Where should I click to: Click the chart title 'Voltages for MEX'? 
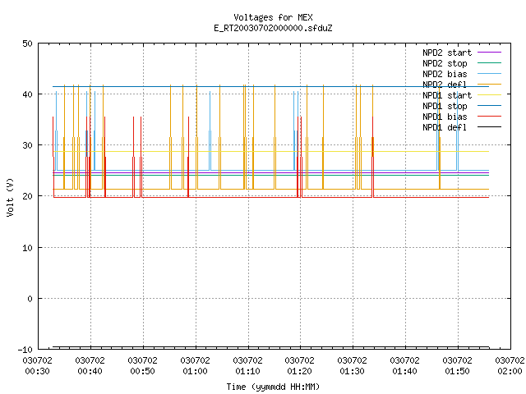273,17
